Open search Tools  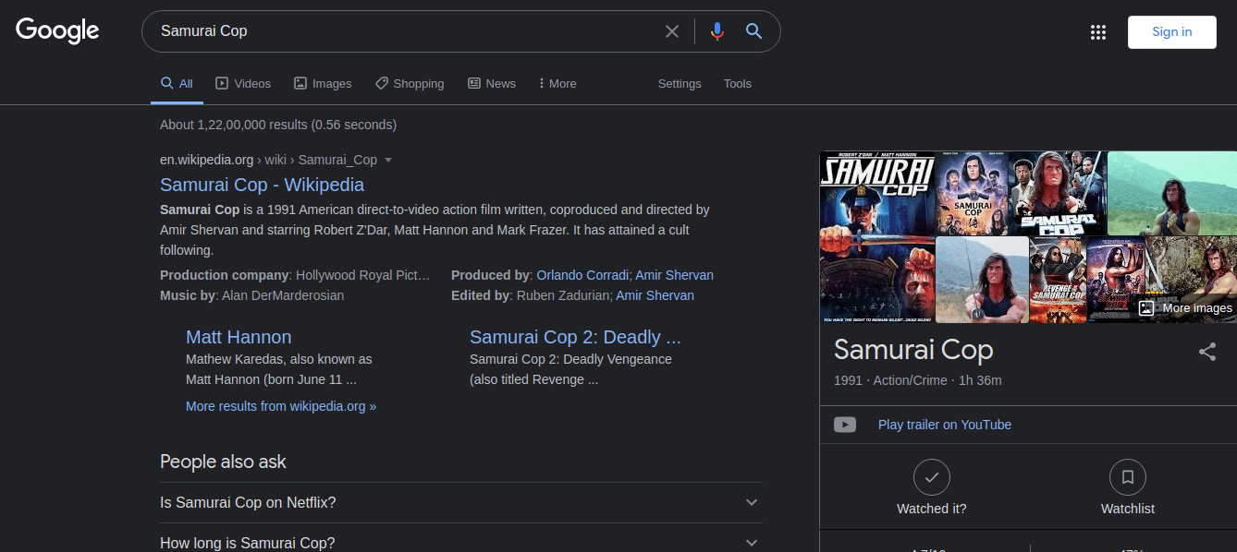(x=738, y=83)
